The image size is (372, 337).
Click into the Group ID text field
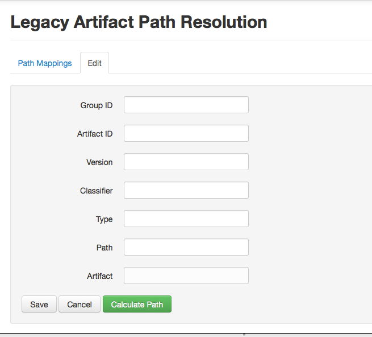click(x=186, y=105)
